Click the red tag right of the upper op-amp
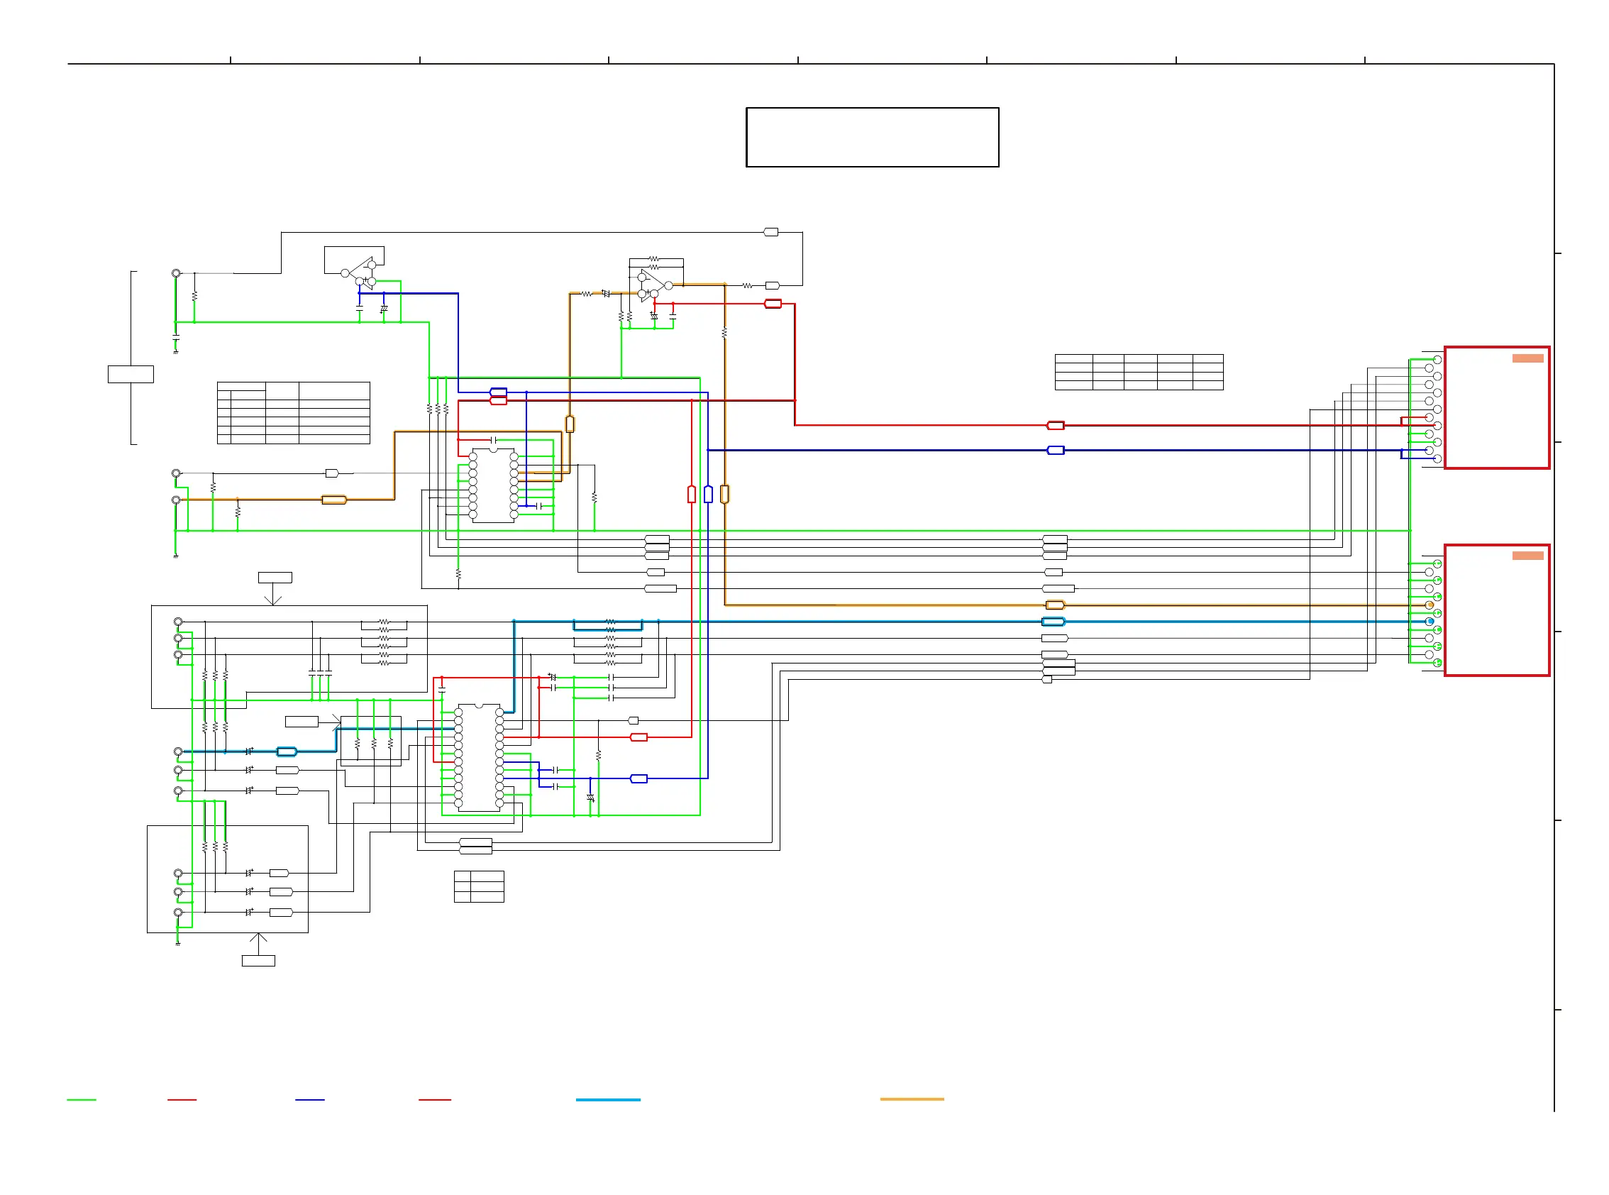This screenshot has width=1609, height=1195. tap(773, 304)
